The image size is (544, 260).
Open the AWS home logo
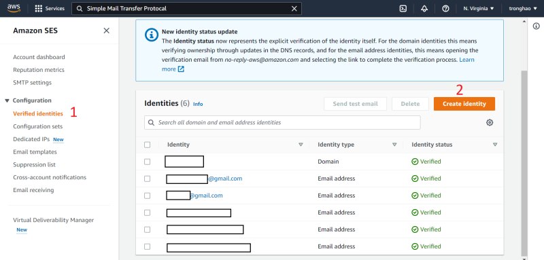pos(14,8)
